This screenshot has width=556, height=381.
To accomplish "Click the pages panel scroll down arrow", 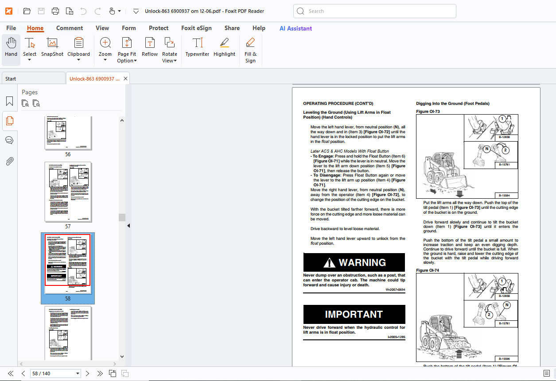I will tap(122, 357).
